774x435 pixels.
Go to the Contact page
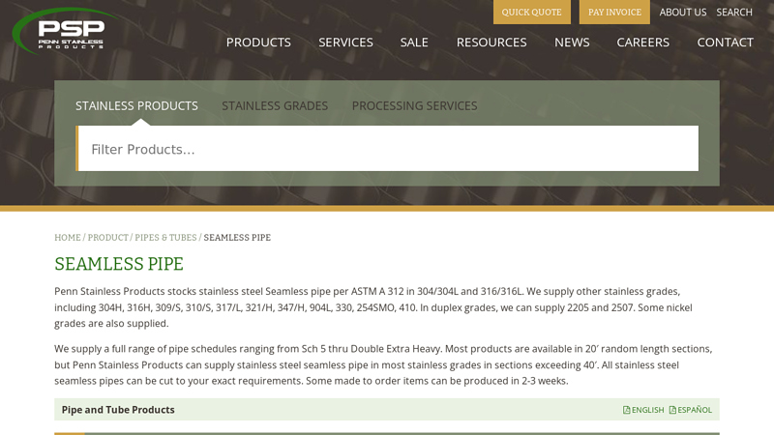(725, 43)
